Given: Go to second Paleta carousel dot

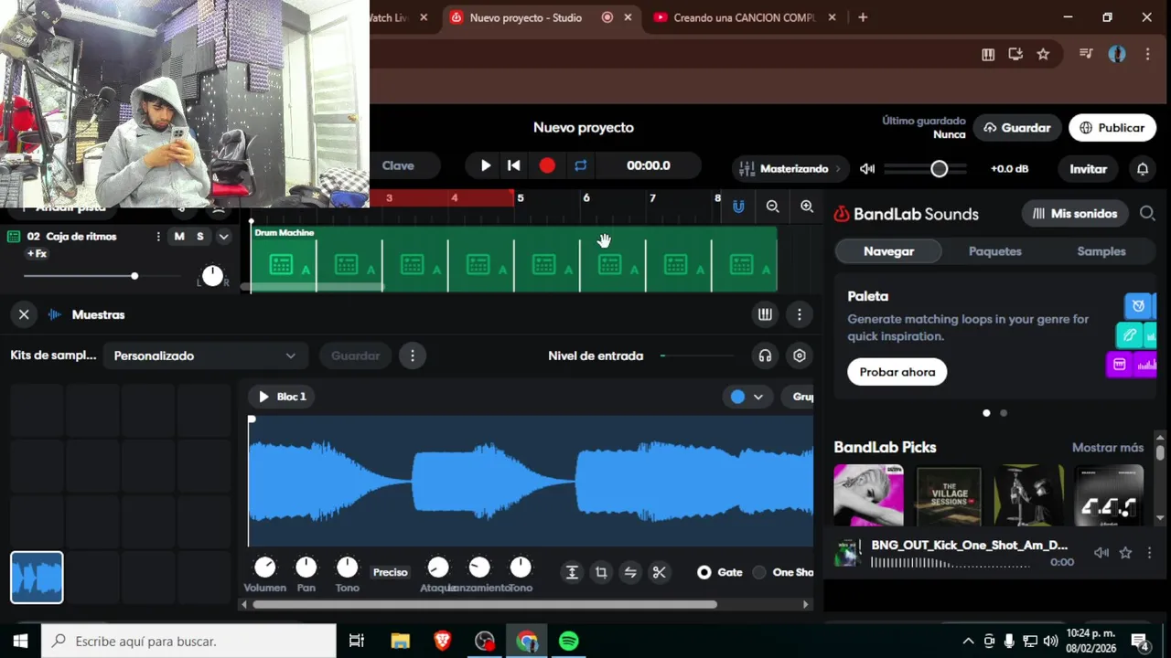Looking at the screenshot, I should pyautogui.click(x=1004, y=413).
